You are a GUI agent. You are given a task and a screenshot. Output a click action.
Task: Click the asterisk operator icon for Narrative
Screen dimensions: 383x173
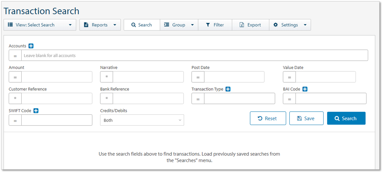point(107,77)
